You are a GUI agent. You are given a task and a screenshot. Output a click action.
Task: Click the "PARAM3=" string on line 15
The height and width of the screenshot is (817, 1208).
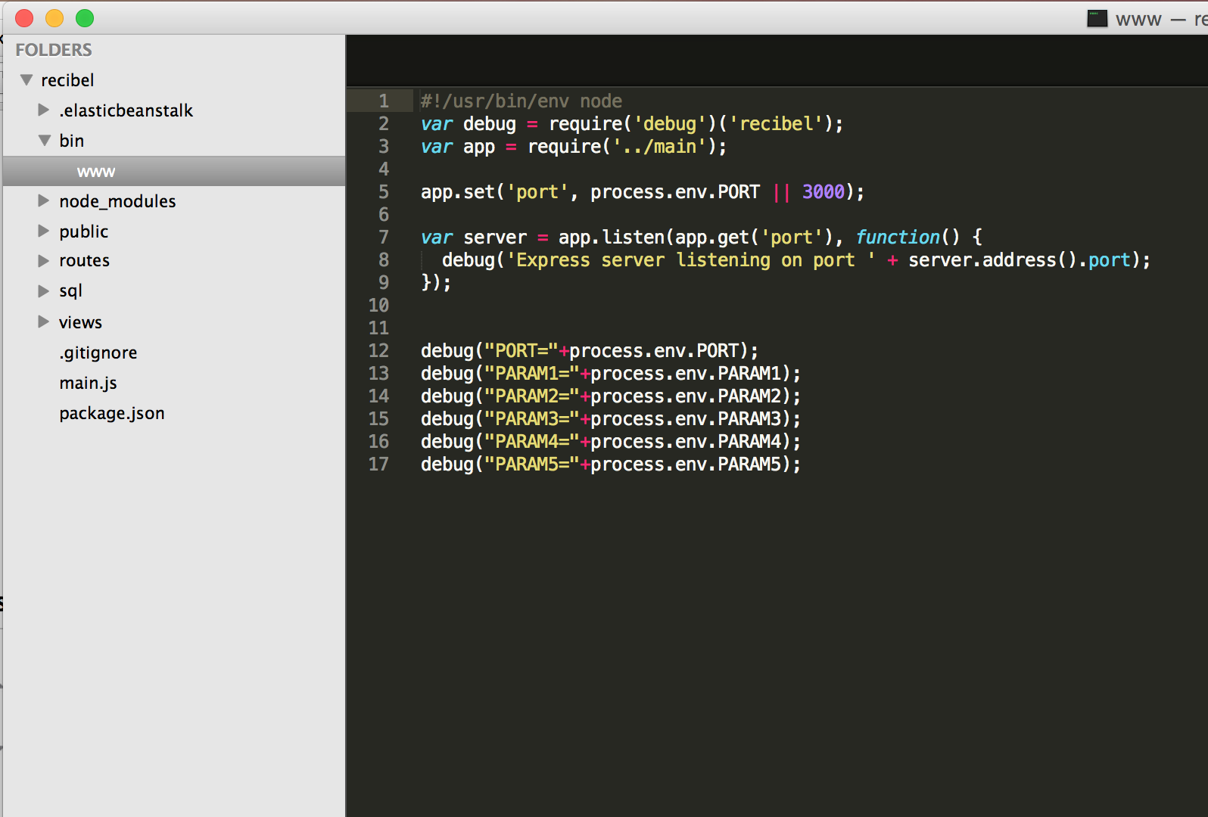(x=531, y=418)
